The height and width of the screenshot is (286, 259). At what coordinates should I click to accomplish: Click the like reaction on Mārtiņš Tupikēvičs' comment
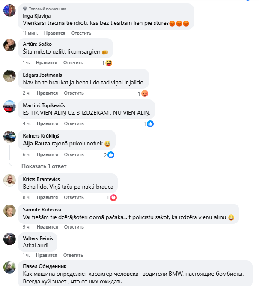[150, 124]
